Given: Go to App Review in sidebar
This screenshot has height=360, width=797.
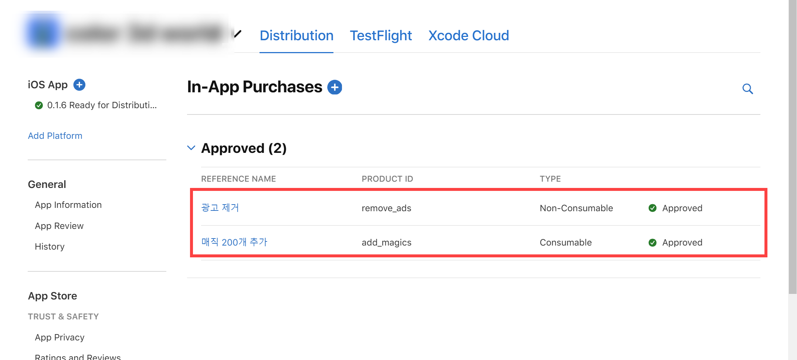Looking at the screenshot, I should tap(59, 226).
